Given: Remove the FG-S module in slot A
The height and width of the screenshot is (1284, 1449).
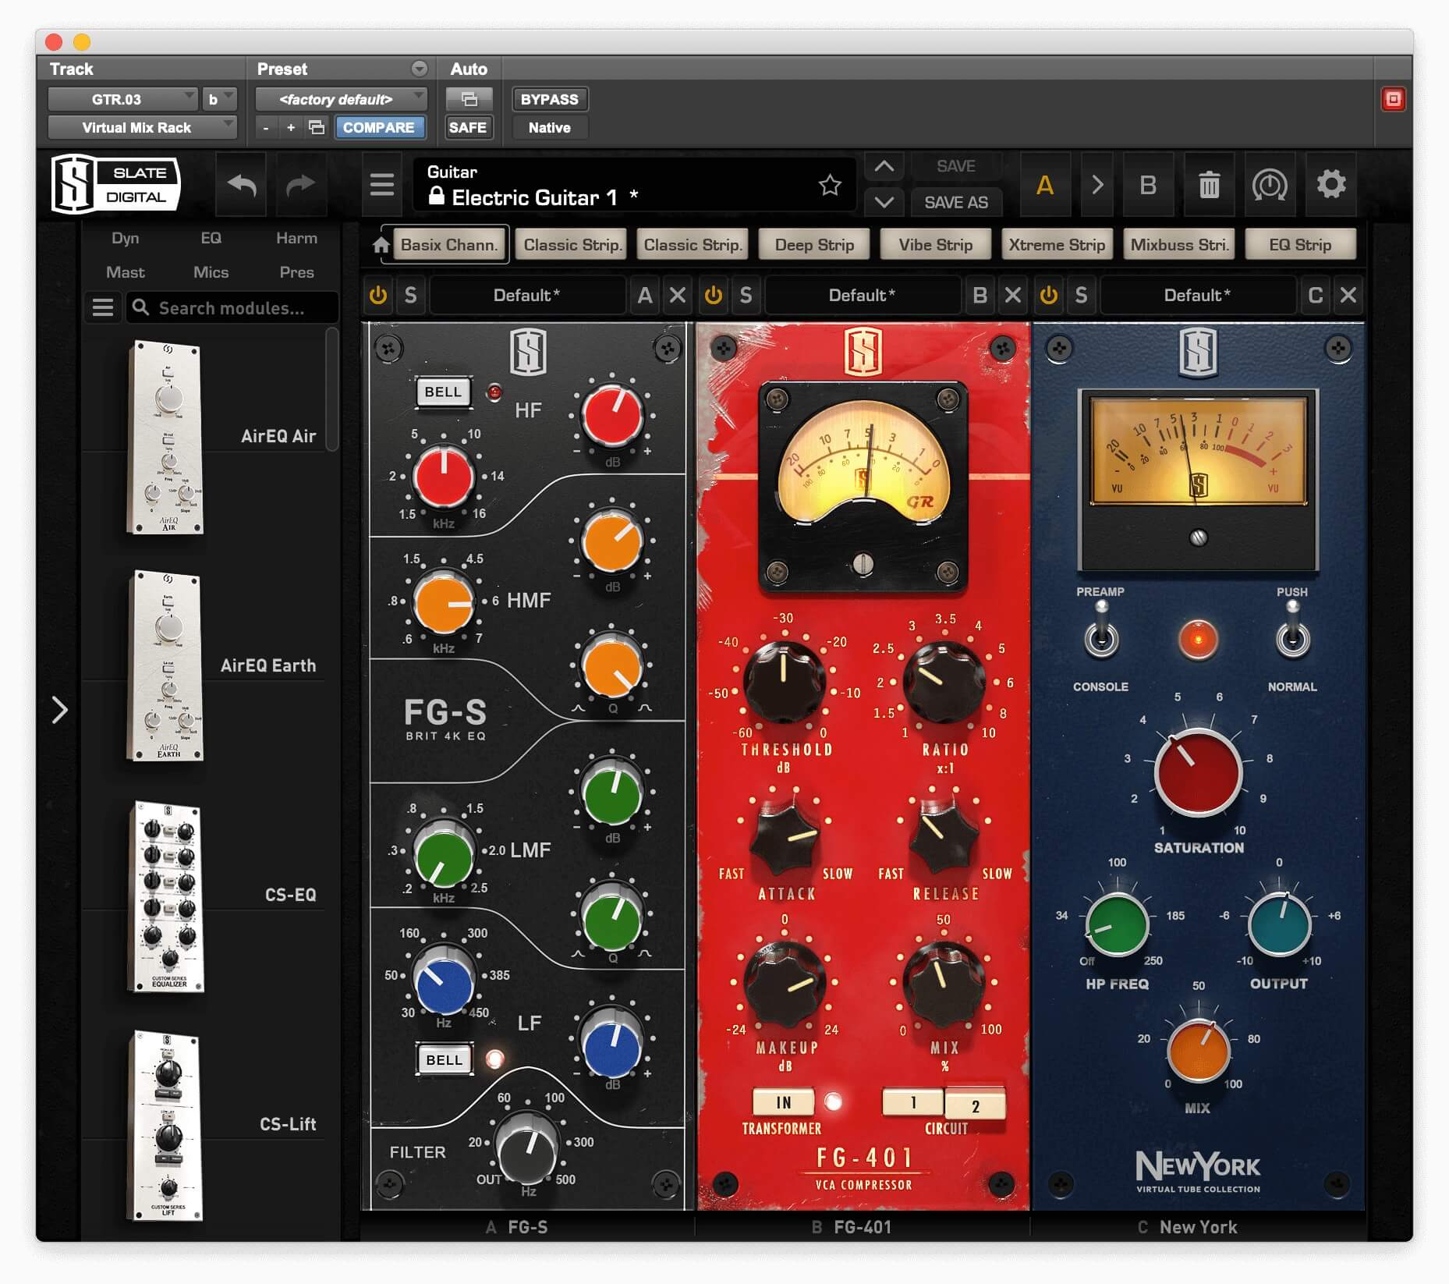Looking at the screenshot, I should pyautogui.click(x=678, y=295).
